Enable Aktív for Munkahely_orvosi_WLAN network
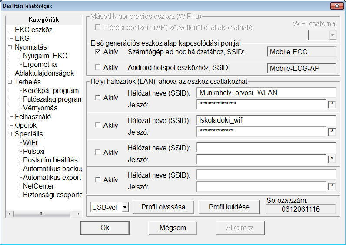346x245 pixels. point(98,97)
